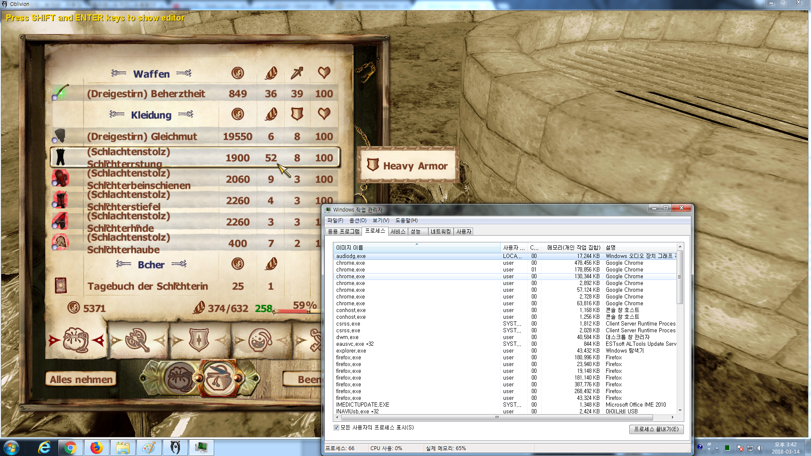This screenshot has width=811, height=456.
Task: Sort by weight feather icon in Waffen header
Action: point(271,73)
